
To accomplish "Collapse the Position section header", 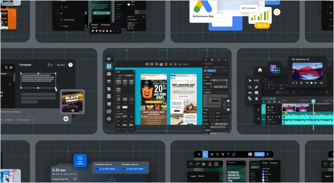I will point(204,130).
